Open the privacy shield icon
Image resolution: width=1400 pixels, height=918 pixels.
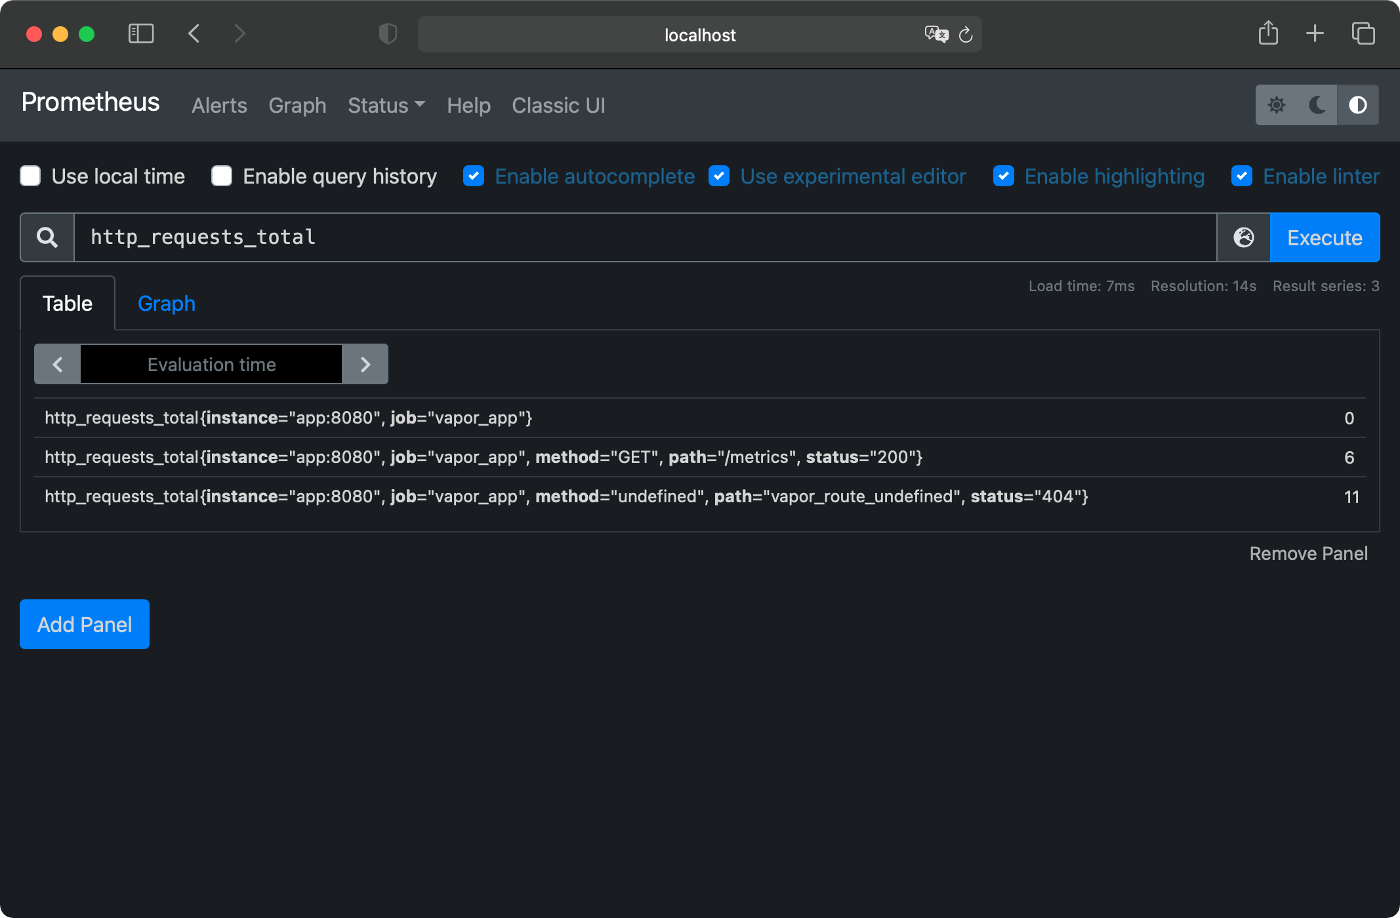pyautogui.click(x=388, y=33)
